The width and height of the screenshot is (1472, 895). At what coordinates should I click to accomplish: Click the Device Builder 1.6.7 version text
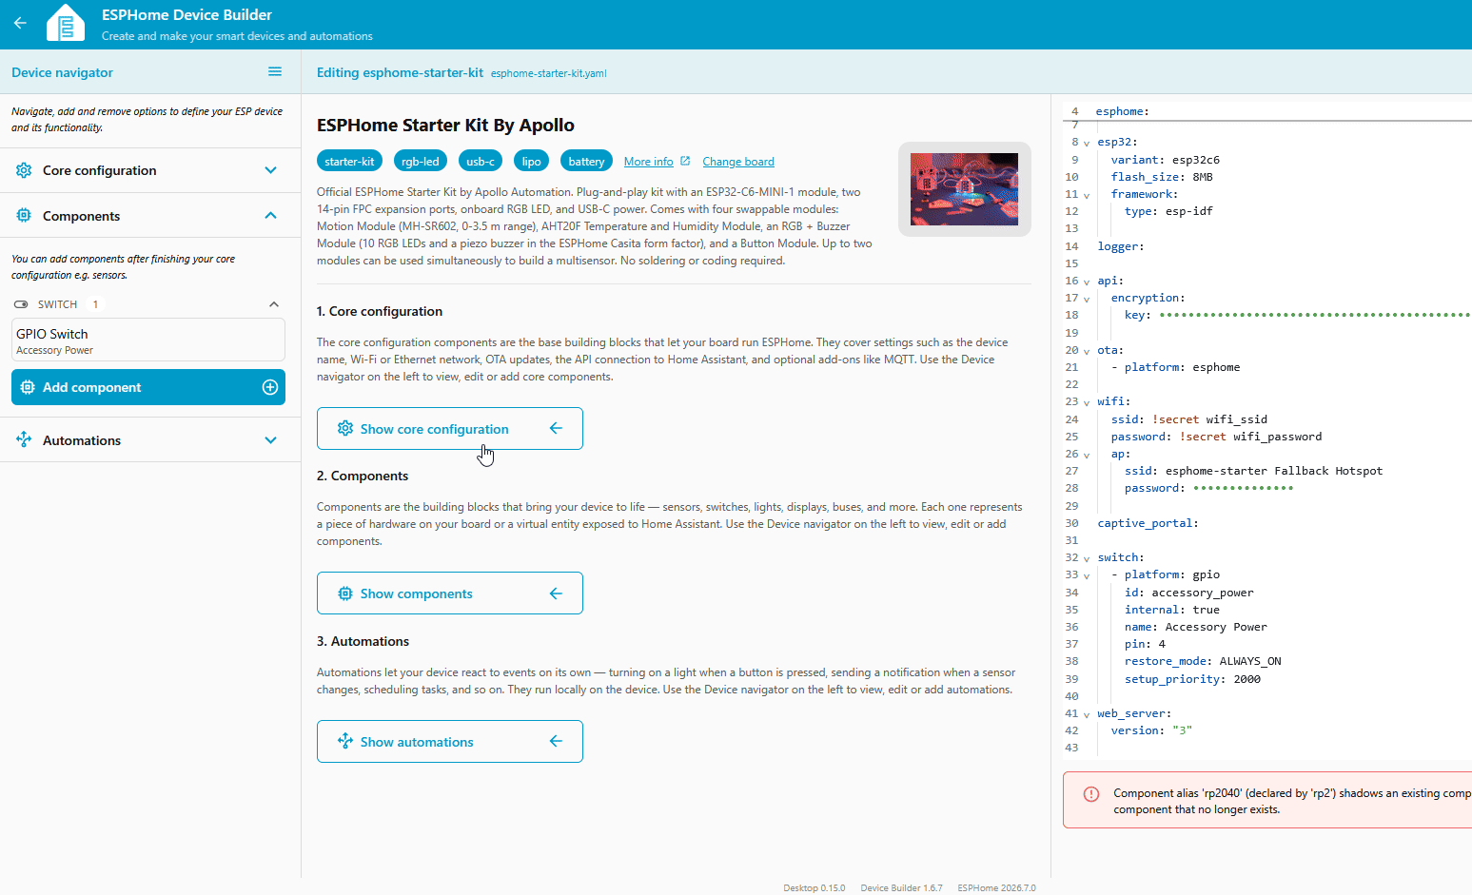[x=901, y=887]
